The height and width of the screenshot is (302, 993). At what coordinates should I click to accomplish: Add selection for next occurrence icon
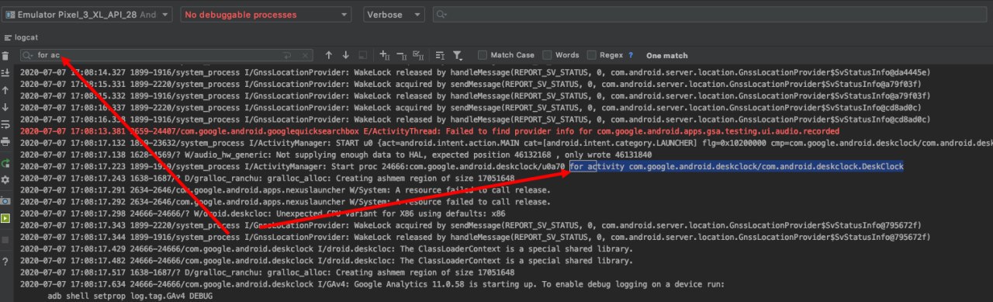tap(384, 55)
